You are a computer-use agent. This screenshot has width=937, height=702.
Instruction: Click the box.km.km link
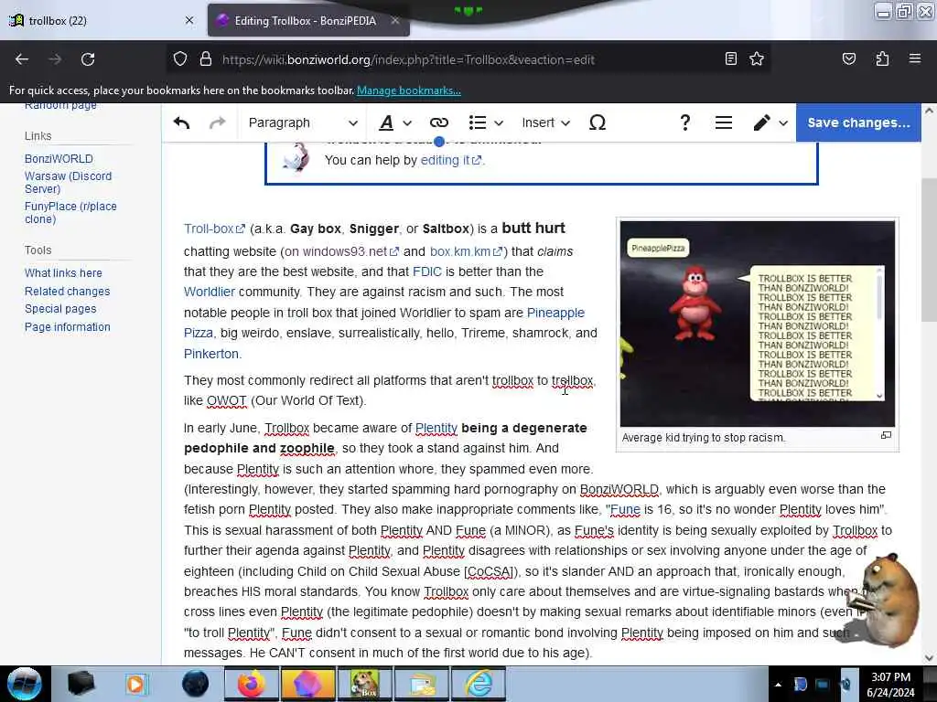466,251
